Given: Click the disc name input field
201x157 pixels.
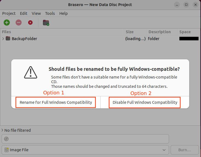Looking at the screenshot, I should click(x=85, y=139).
